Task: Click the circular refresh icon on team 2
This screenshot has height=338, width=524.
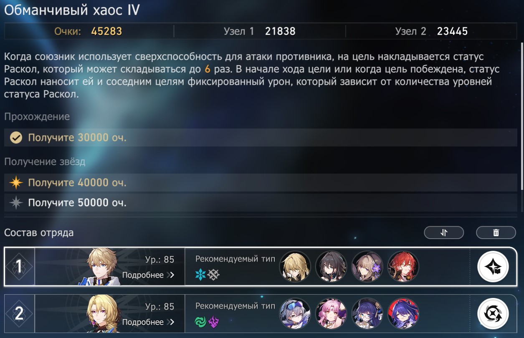Action: point(493,313)
